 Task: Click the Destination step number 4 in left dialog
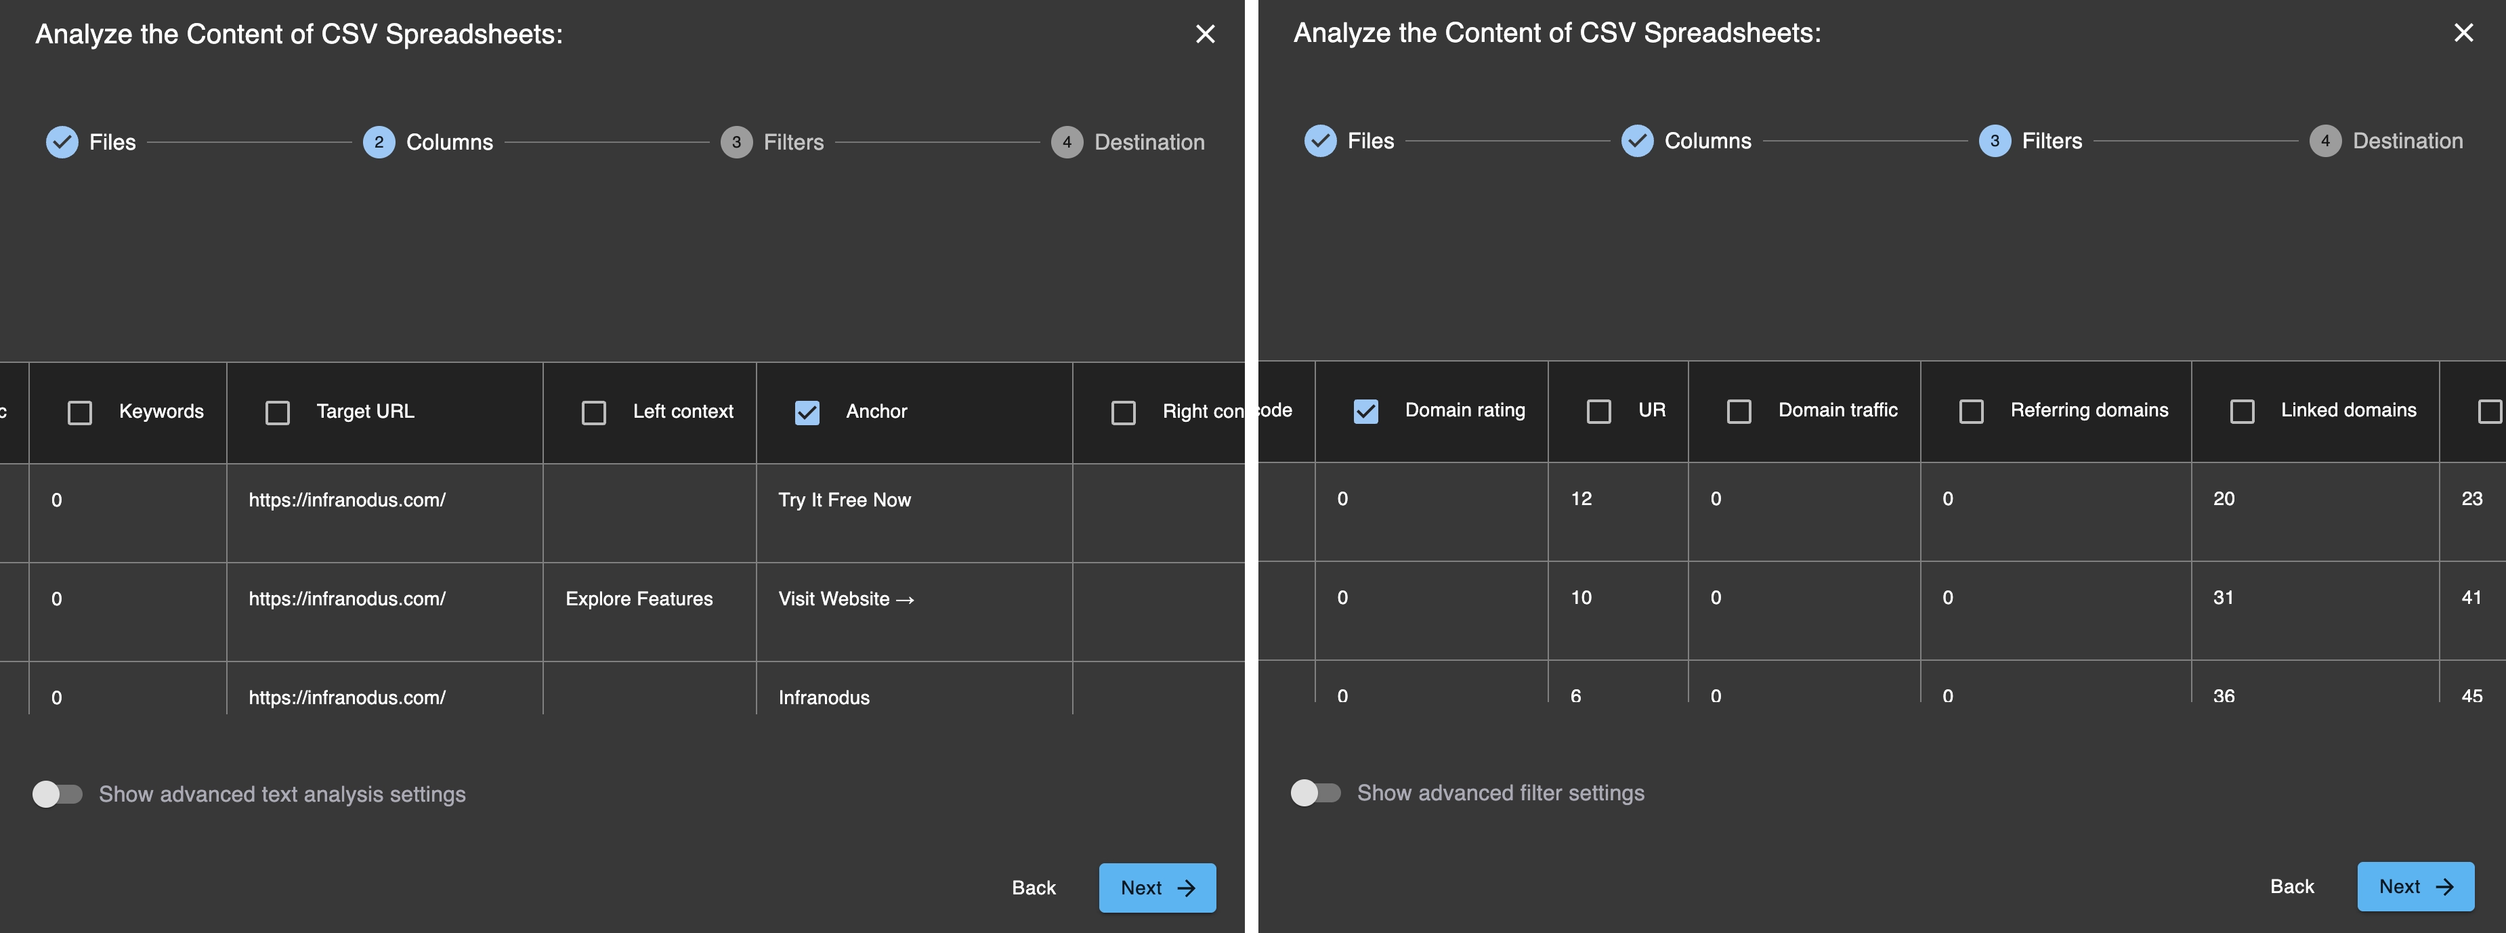(1067, 142)
